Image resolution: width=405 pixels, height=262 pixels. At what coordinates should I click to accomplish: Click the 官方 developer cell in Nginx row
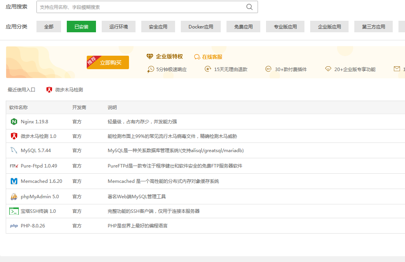[x=77, y=122]
